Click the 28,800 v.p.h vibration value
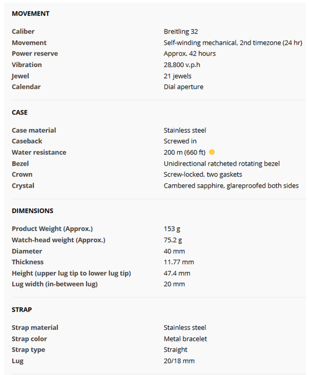Viewport: 309px width, 375px height. point(184,64)
